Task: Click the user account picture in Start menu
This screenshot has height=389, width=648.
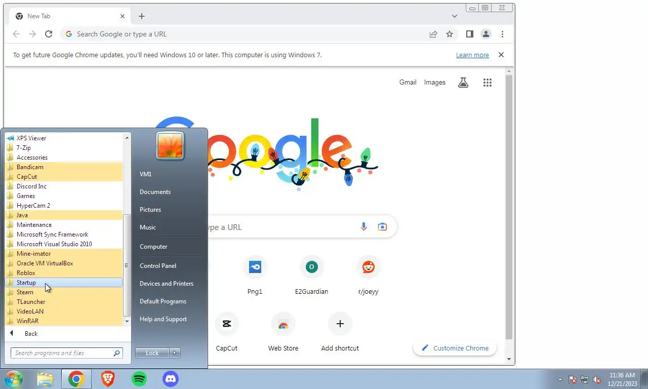Action: [x=170, y=145]
